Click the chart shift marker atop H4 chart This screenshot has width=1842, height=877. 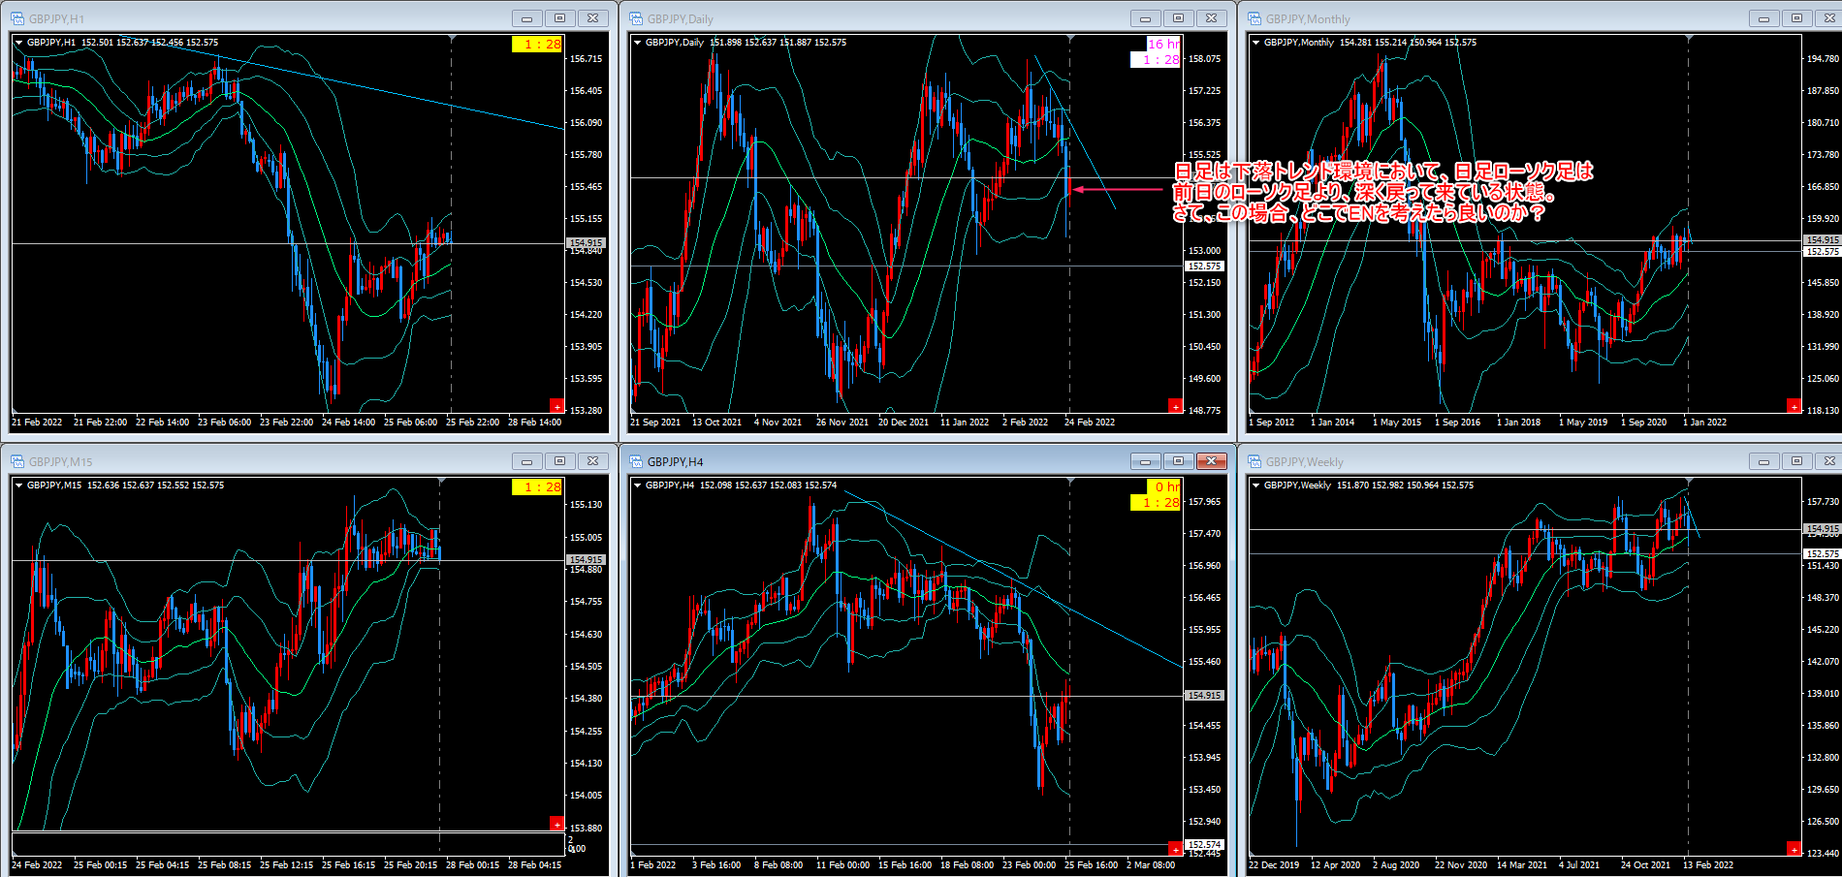tap(1070, 482)
